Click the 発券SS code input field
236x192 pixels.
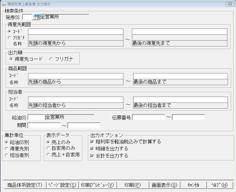27,17
